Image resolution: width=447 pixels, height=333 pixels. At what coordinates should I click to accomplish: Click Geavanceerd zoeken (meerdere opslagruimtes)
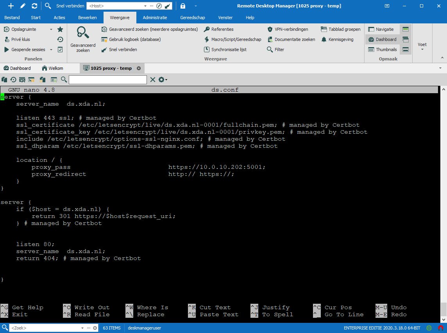pos(149,29)
